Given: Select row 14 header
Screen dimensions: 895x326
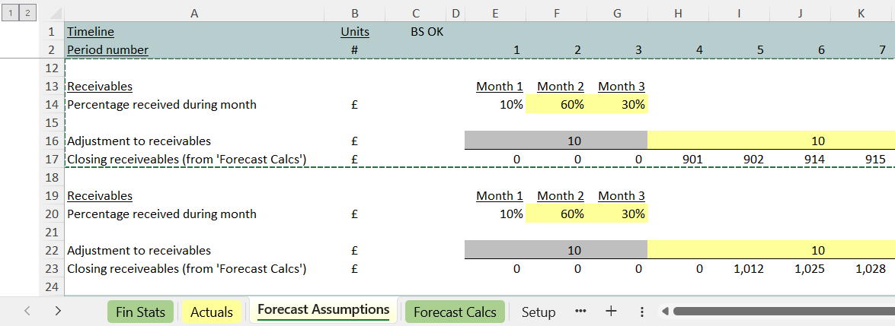Looking at the screenshot, I should pos(51,105).
